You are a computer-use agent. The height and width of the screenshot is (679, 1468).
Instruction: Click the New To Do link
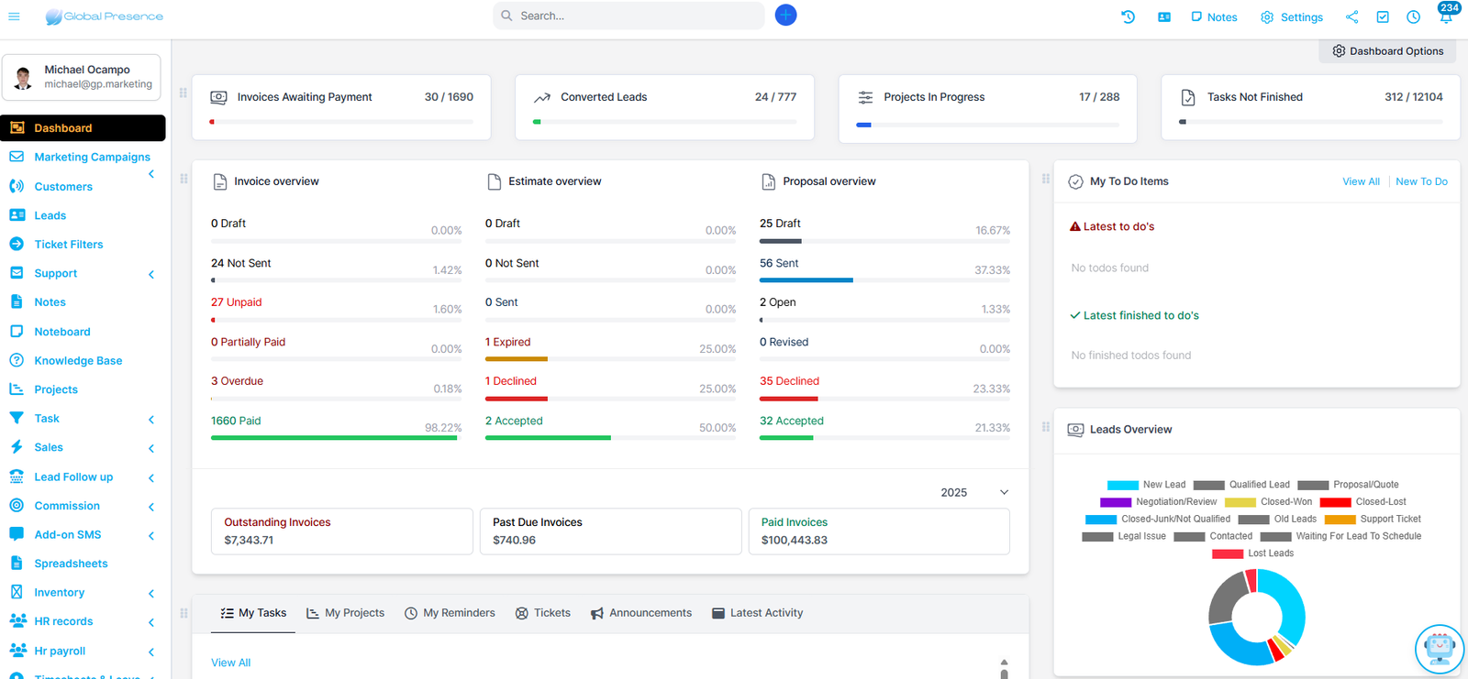coord(1421,181)
